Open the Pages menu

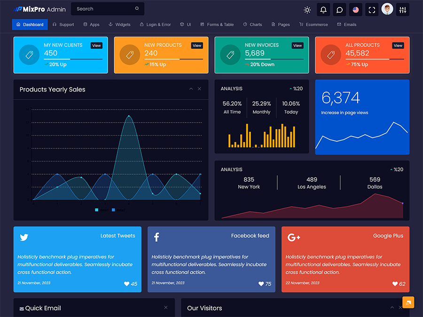pyautogui.click(x=281, y=24)
